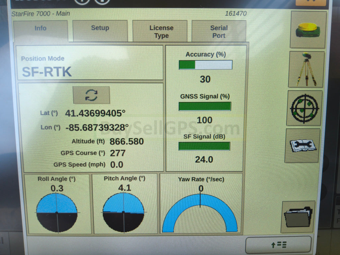Select the GPS Course value 277
Screen dimensions: 340x255
tap(118, 153)
